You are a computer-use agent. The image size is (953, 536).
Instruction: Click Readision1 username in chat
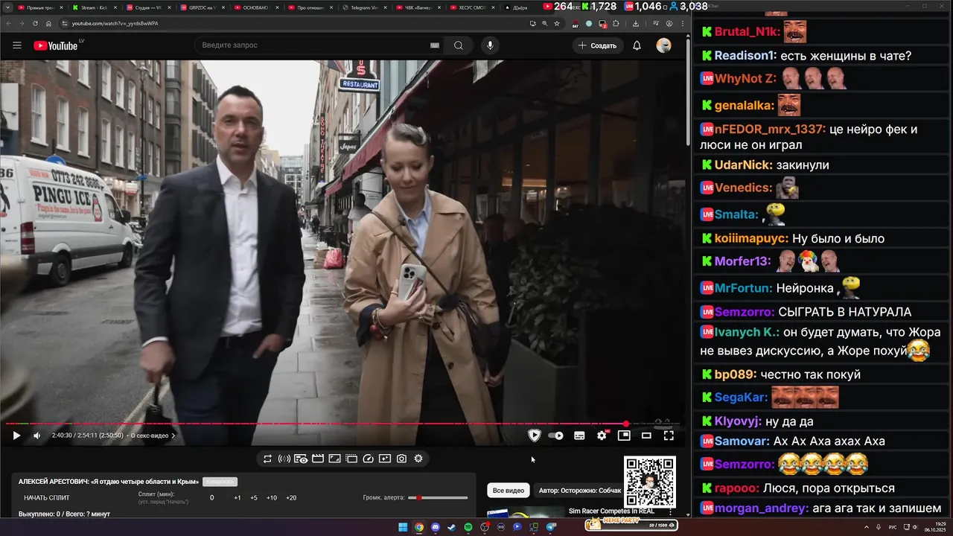pos(745,56)
